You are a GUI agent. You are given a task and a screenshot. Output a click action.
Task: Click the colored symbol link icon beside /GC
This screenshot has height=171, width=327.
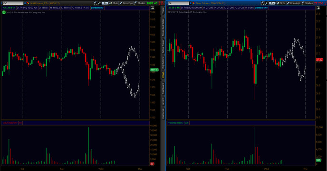28,3
